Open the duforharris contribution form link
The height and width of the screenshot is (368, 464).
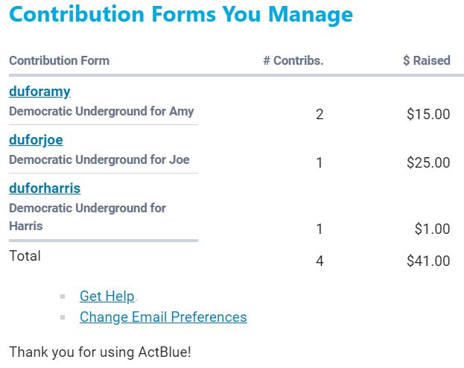pos(45,188)
